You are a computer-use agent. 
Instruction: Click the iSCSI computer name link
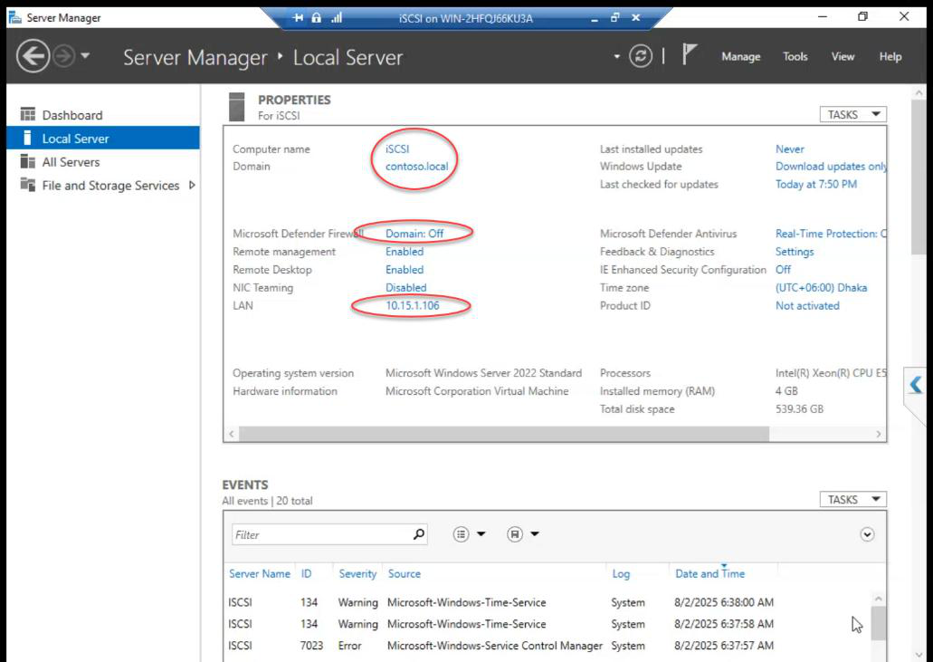(397, 149)
